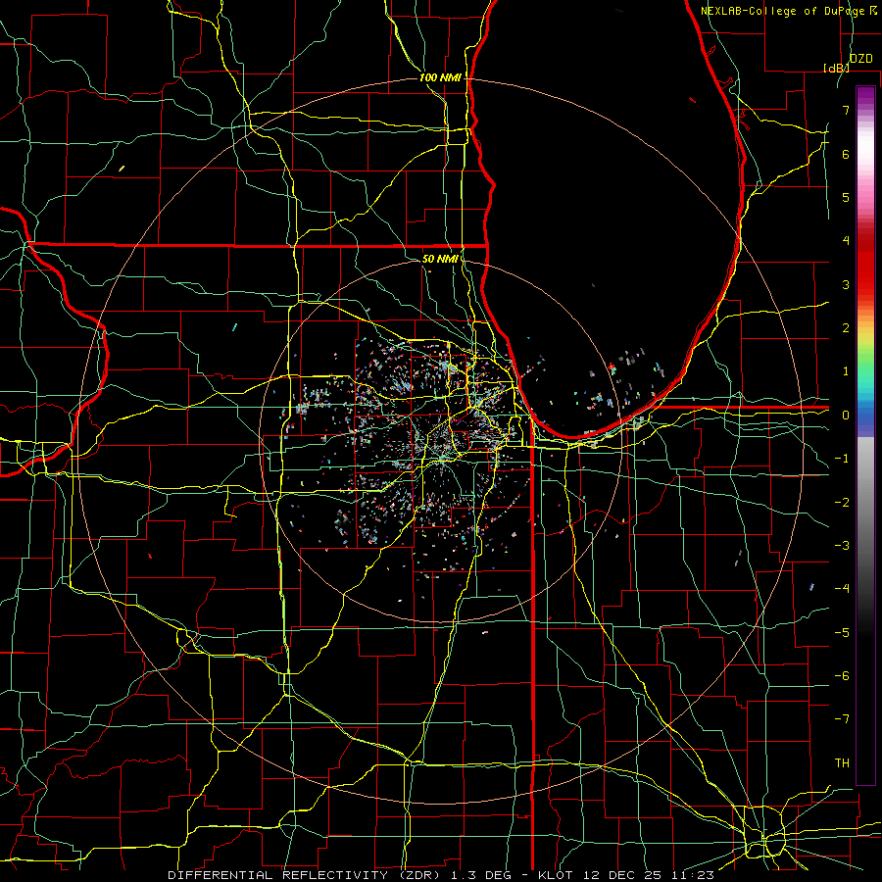Click the 50 NMI range ring label

click(x=440, y=259)
